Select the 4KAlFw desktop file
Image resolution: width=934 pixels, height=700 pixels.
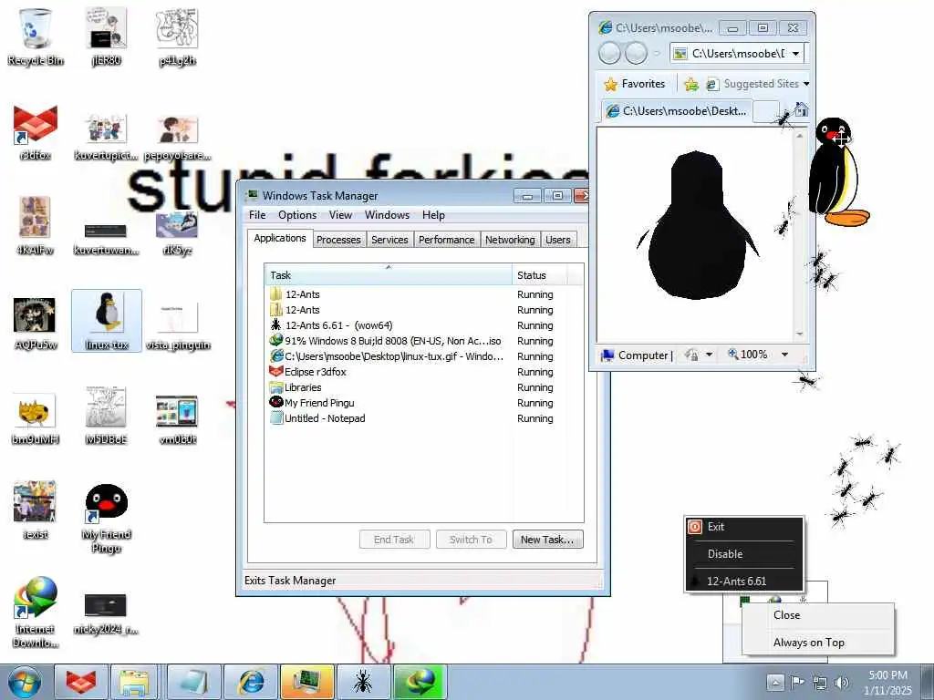pos(36,226)
